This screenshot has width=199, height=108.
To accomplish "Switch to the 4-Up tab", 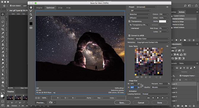I will pyautogui.click(x=68, y=8).
